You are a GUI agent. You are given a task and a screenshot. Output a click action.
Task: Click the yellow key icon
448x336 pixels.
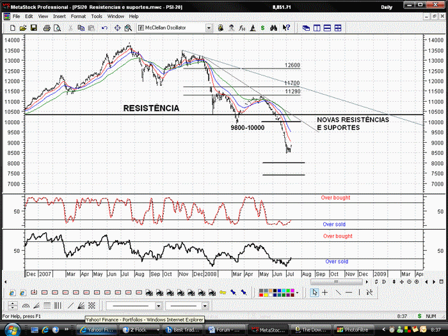223,292
